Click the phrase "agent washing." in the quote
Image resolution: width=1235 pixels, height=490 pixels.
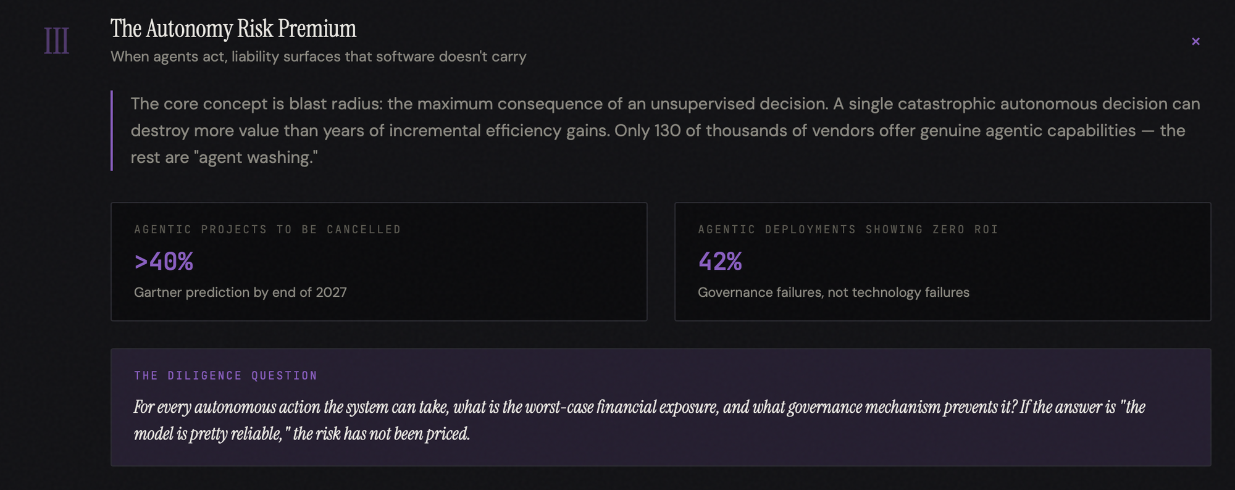click(256, 158)
